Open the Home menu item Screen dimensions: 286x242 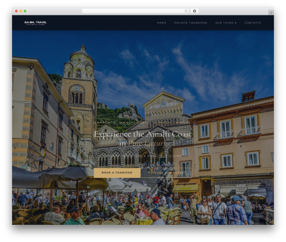pos(161,23)
